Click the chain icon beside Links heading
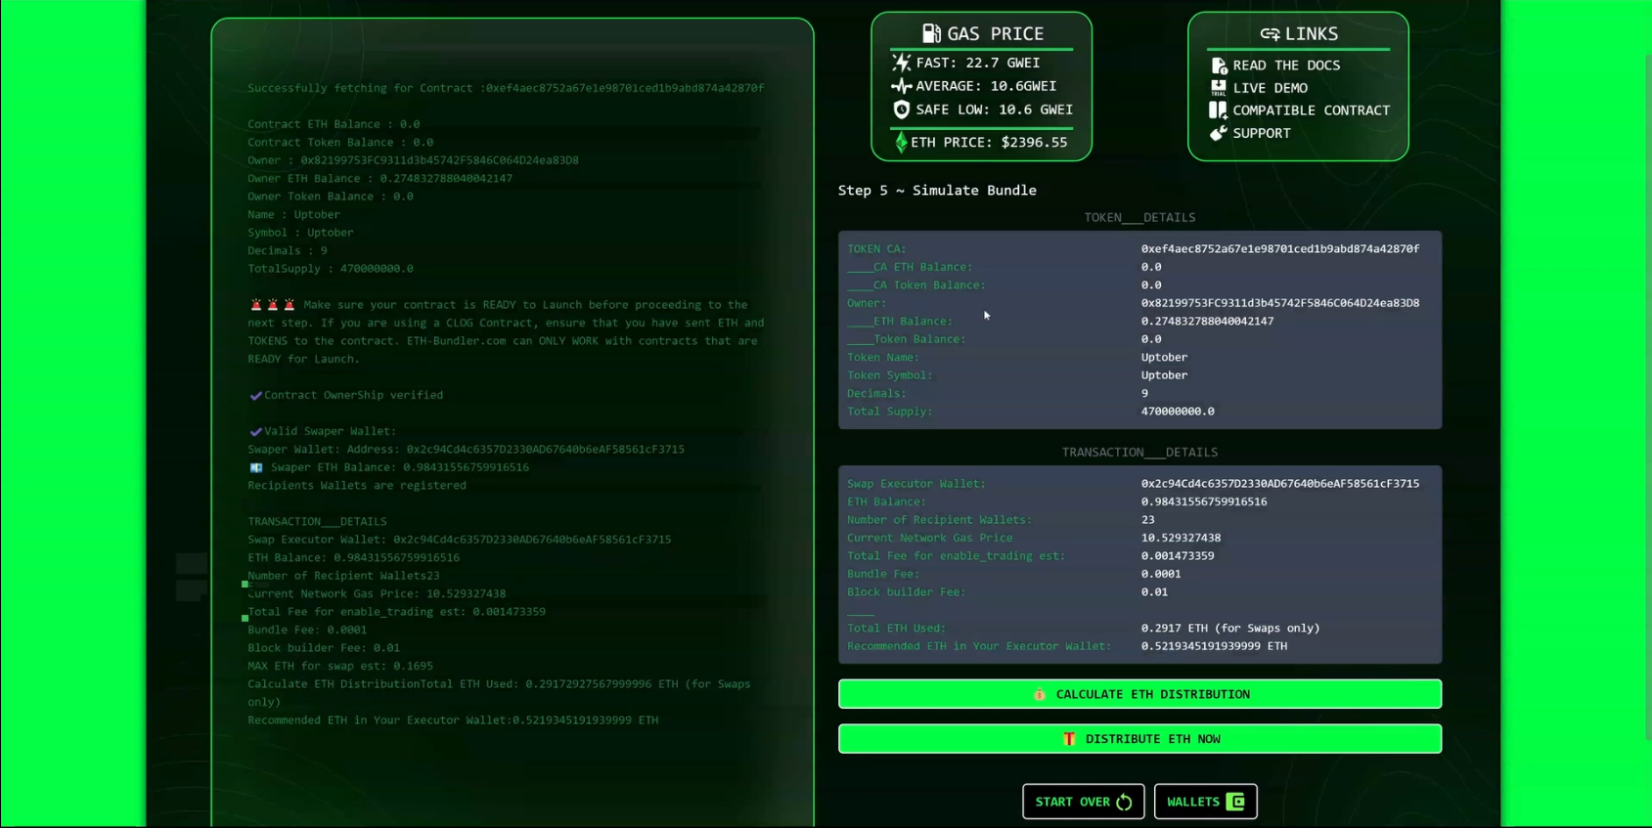 point(1269,34)
